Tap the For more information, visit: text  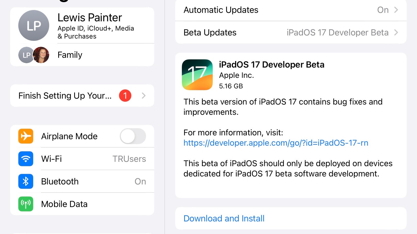tap(233, 133)
